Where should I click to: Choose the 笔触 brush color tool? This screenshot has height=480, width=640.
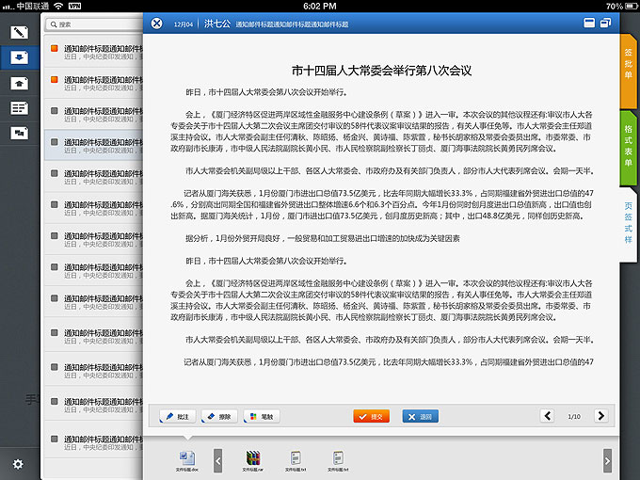[x=262, y=416]
